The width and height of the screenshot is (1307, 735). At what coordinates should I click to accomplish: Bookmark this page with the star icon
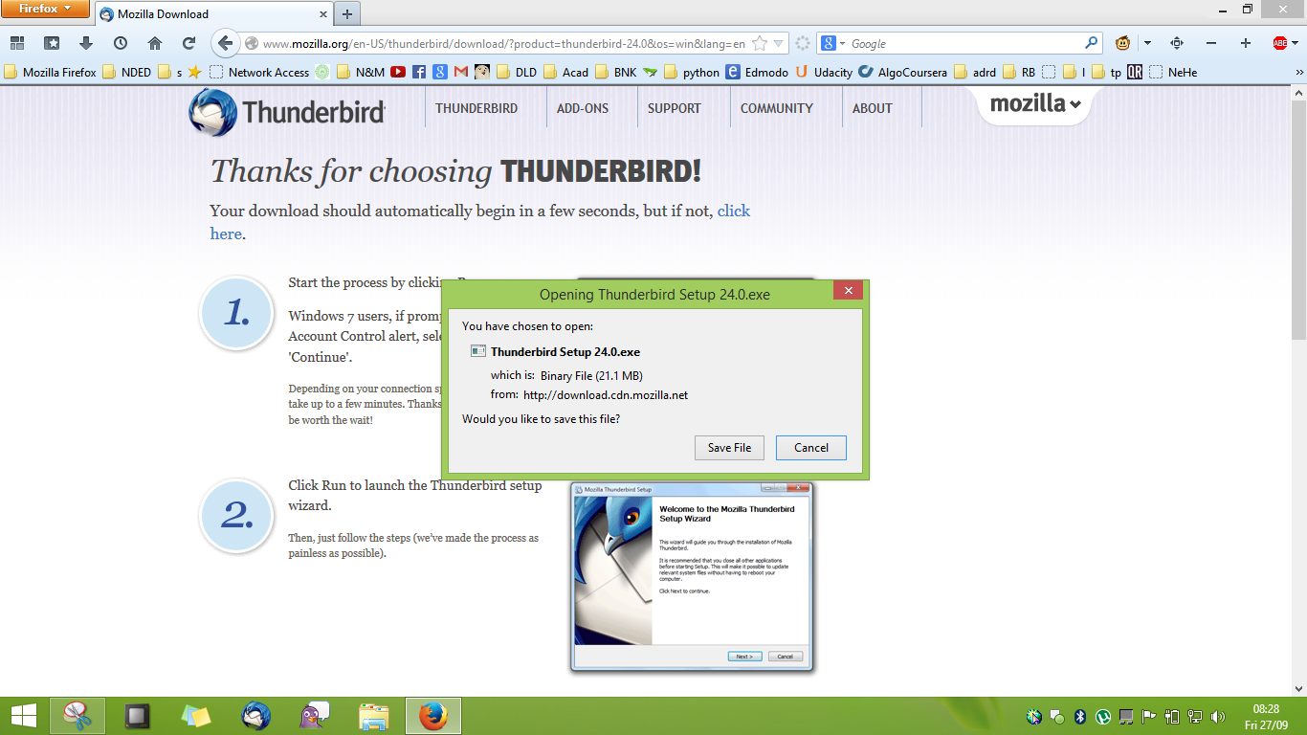[760, 43]
